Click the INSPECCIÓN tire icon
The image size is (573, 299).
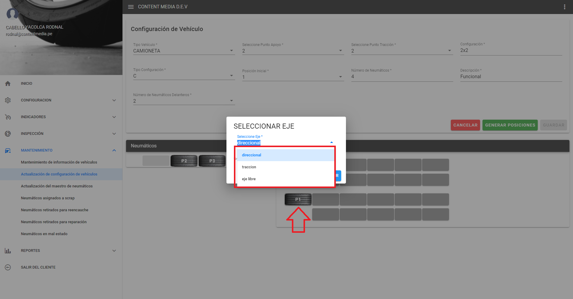8,134
